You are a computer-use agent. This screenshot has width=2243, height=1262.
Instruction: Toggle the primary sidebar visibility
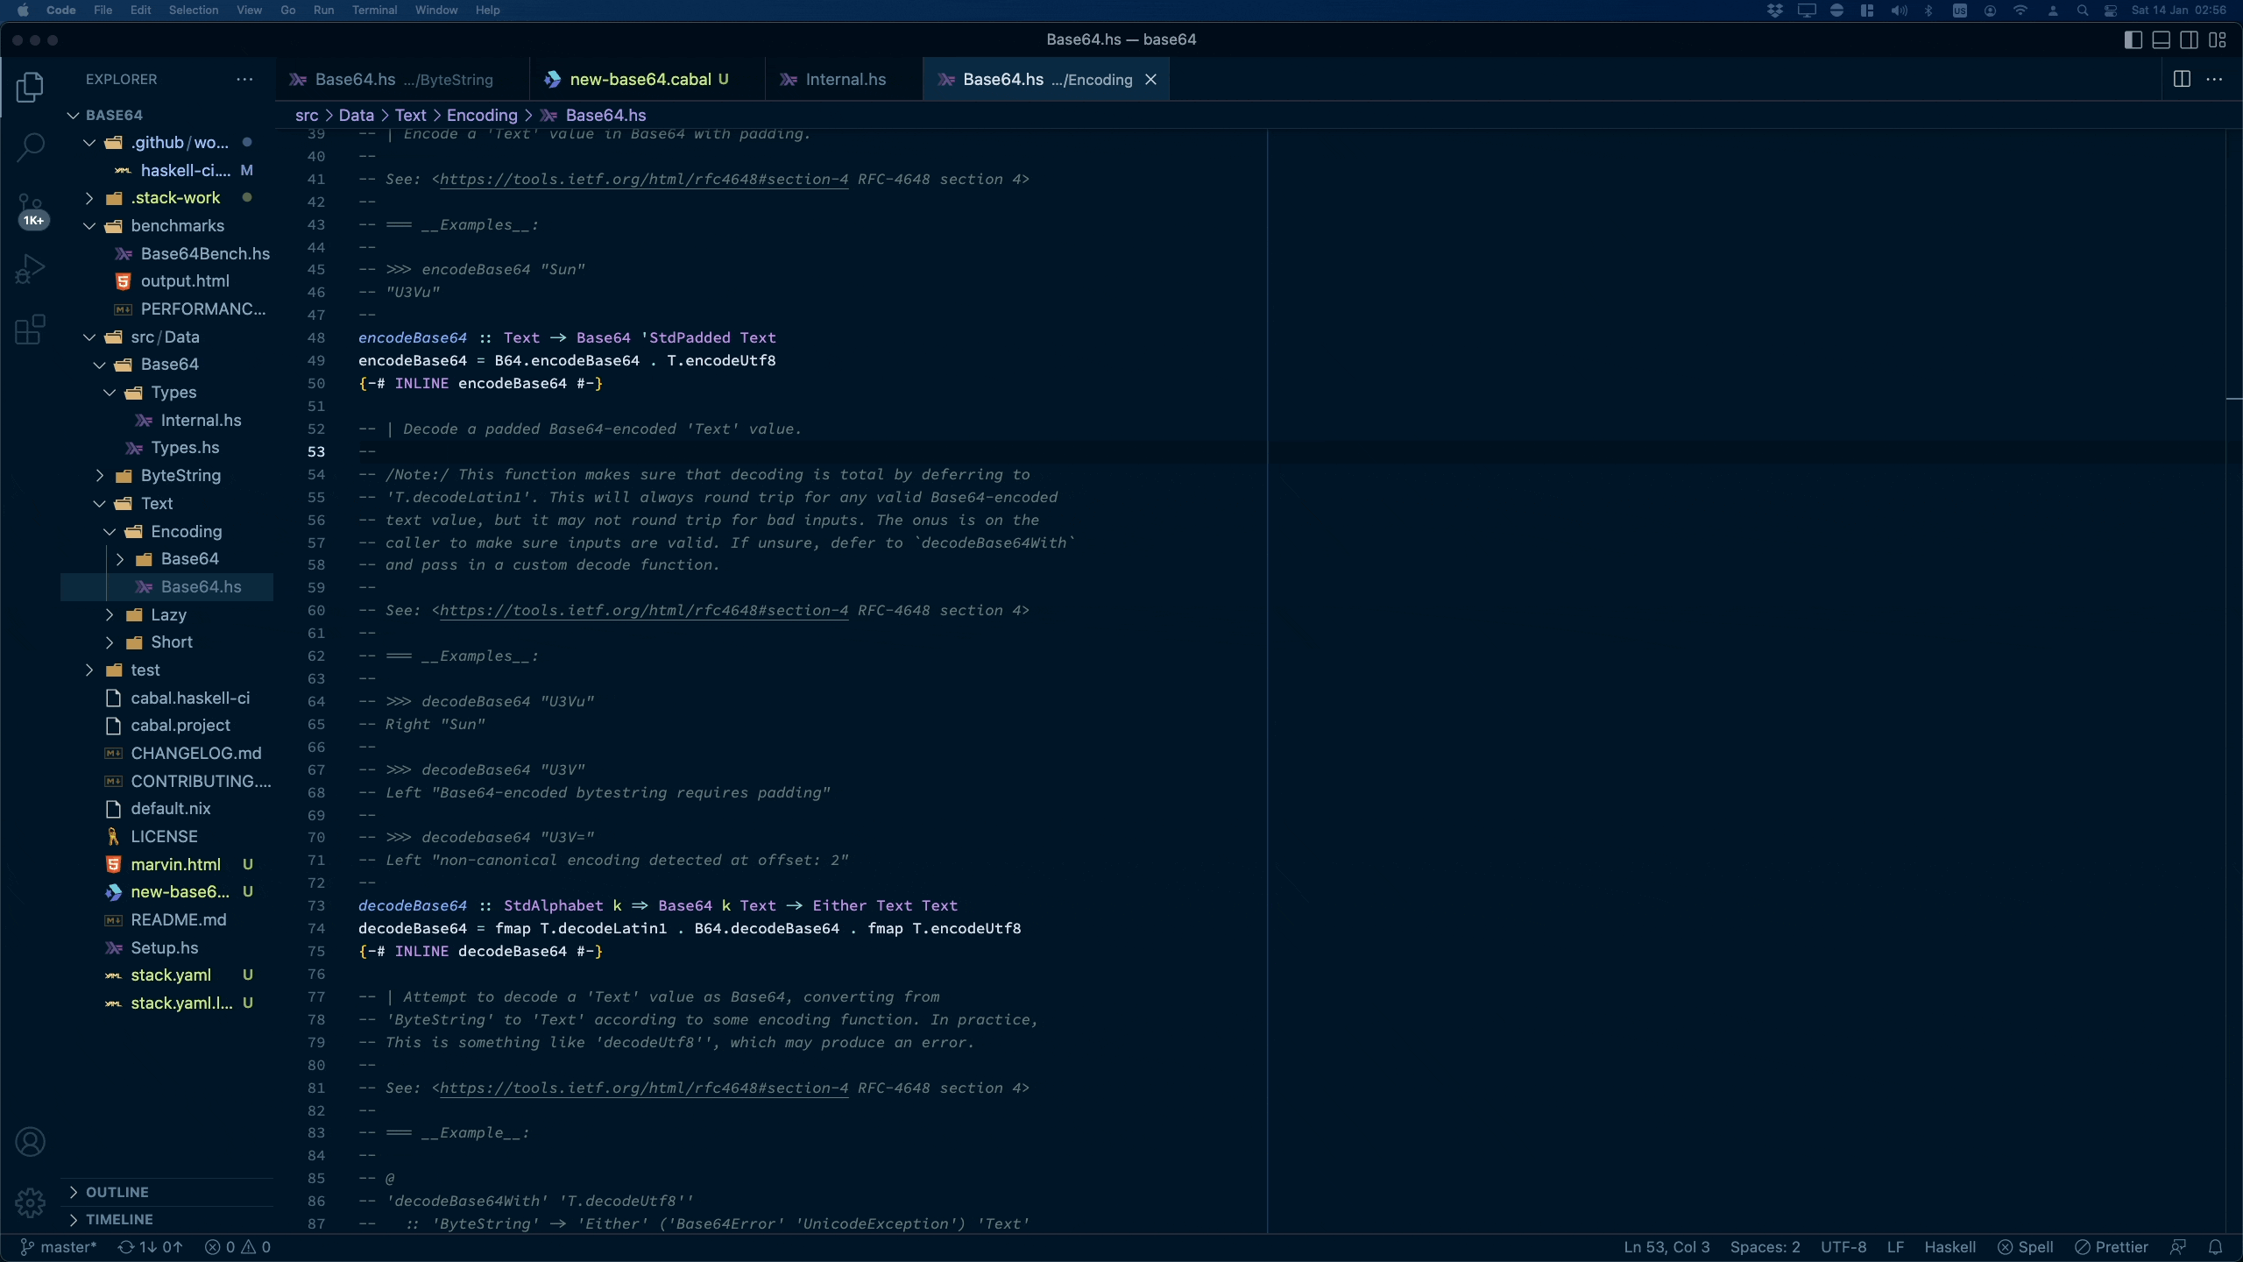tap(2132, 39)
